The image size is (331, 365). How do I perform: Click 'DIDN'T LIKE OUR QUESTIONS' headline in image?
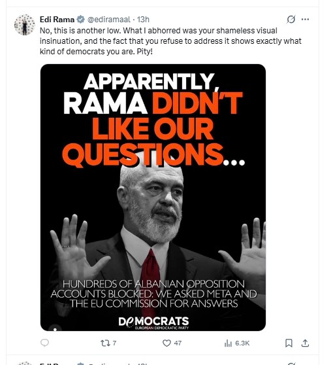pos(153,128)
